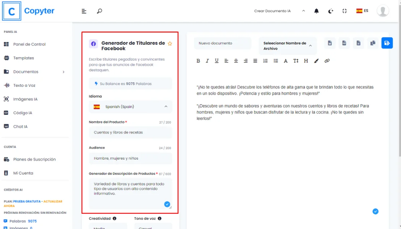The image size is (401, 229).
Task: Toggle bold formatting in editor
Action: 198,61
